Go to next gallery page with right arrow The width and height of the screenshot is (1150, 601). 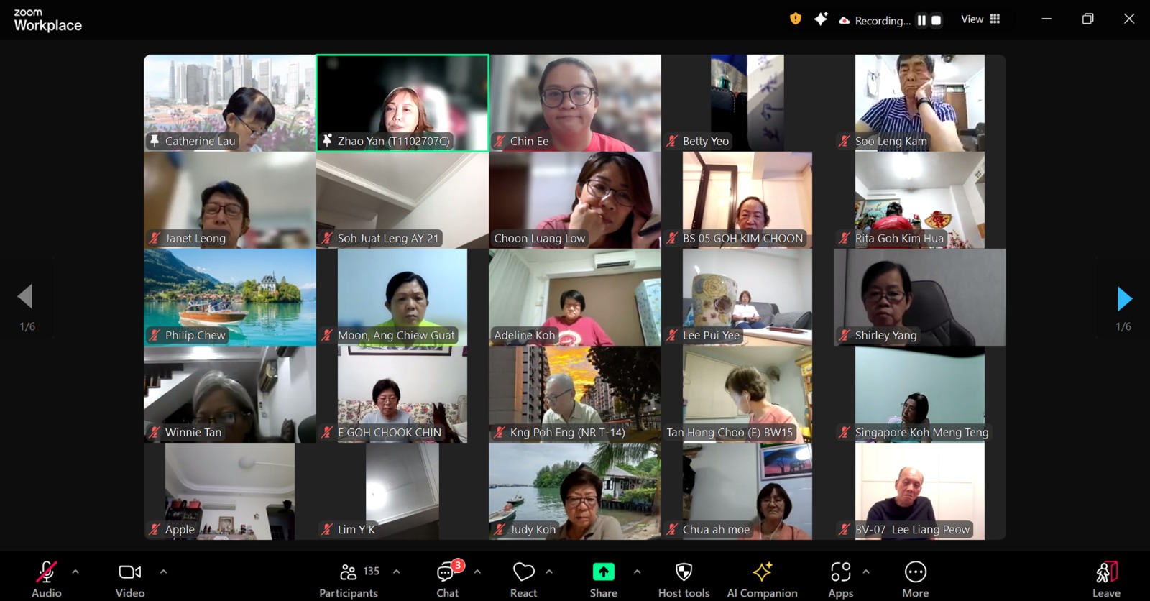coord(1124,298)
